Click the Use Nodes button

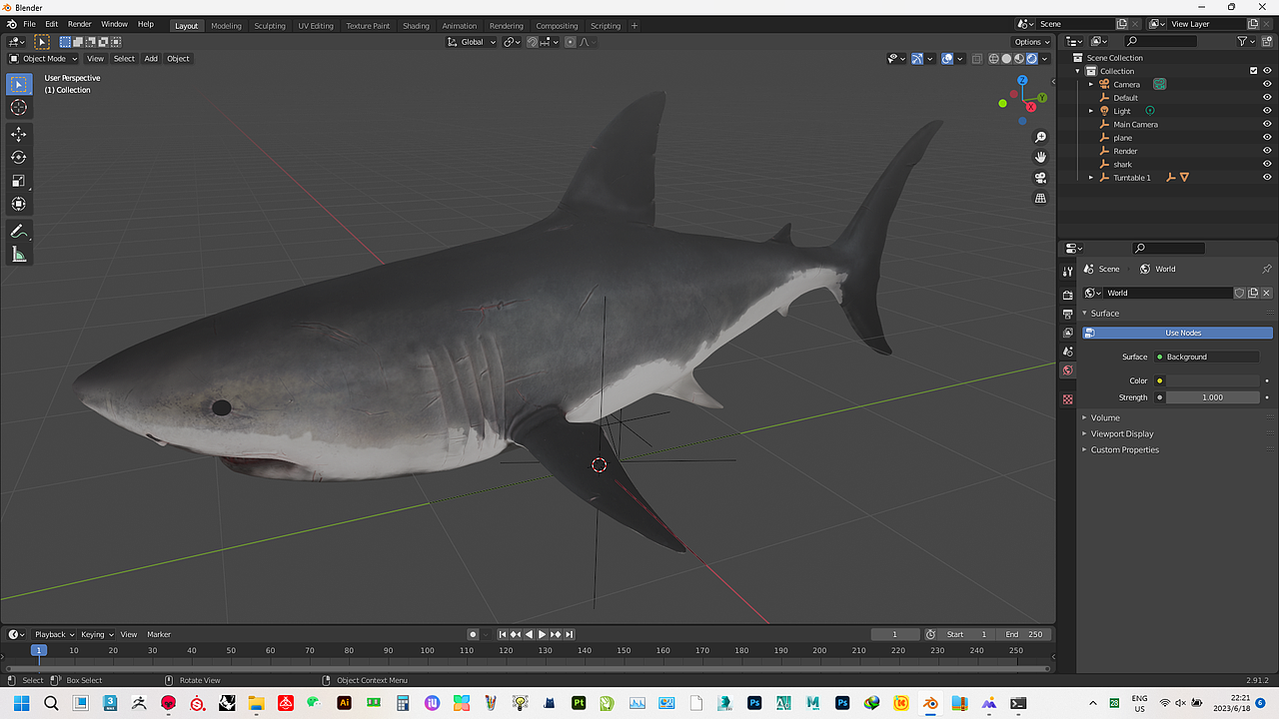pos(1177,333)
